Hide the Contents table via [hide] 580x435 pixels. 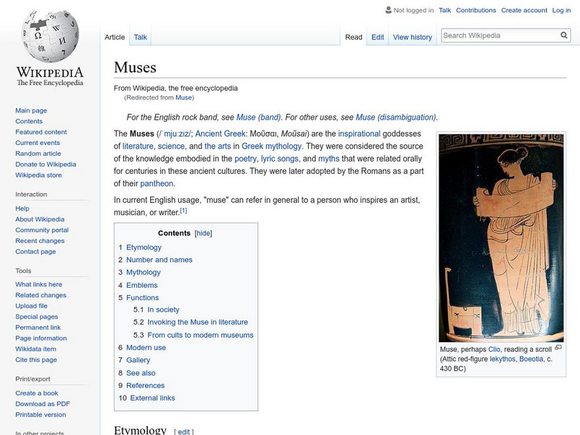point(203,233)
